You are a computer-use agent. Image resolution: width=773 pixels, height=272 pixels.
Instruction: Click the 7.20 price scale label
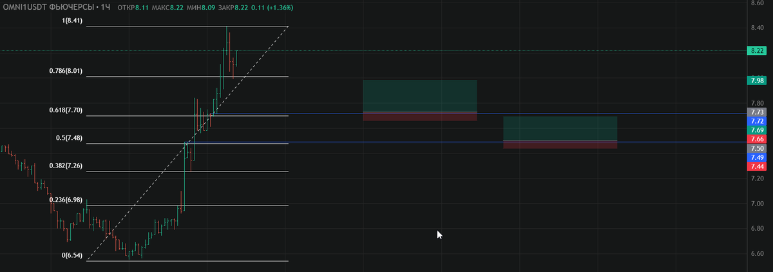coord(756,179)
